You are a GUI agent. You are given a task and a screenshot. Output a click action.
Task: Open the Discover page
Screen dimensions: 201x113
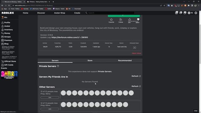[x=41, y=13]
